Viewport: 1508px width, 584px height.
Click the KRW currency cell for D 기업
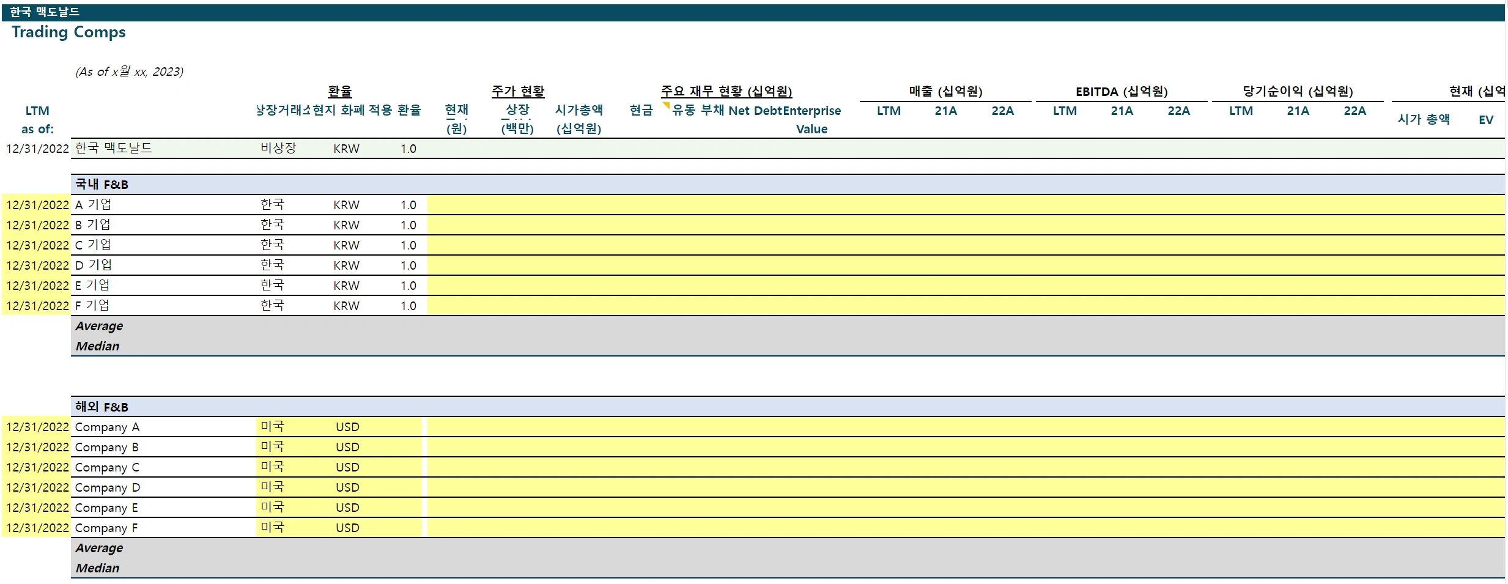click(x=346, y=266)
